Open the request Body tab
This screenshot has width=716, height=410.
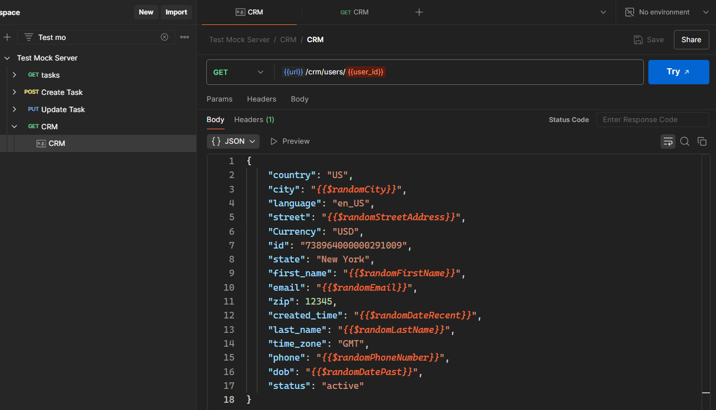point(299,99)
